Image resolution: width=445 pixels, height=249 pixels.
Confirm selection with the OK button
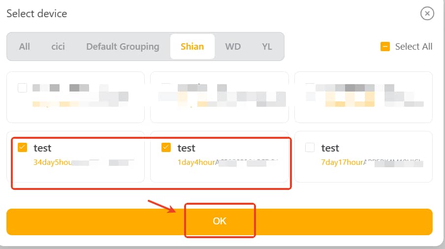tap(220, 221)
